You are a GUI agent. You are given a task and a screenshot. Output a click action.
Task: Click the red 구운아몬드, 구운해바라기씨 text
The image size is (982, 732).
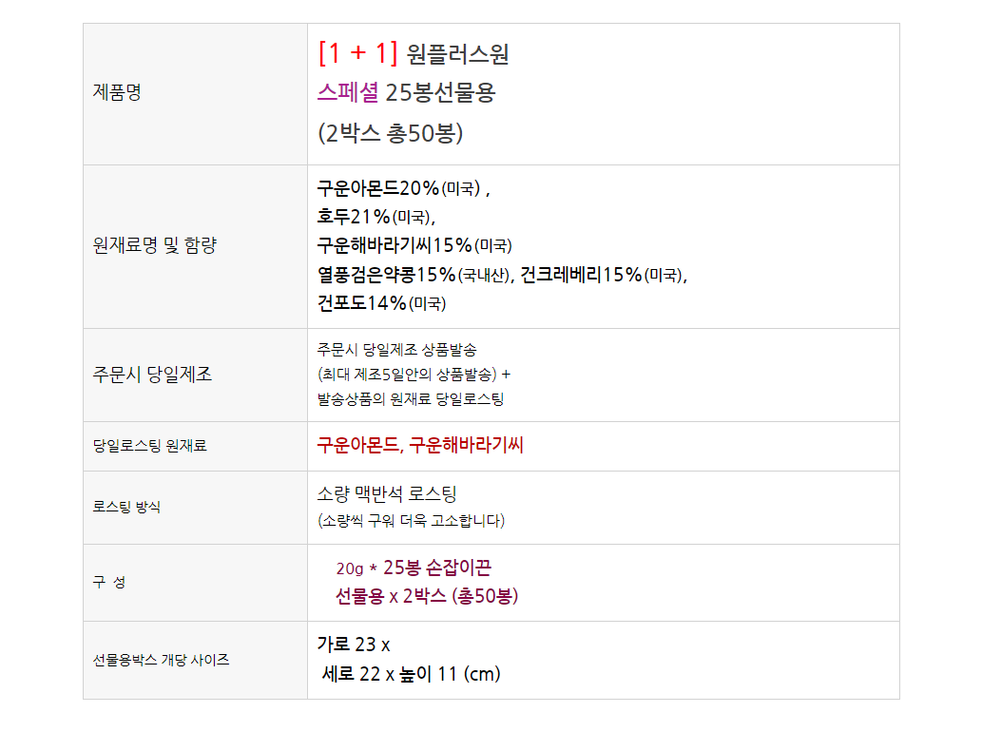[420, 445]
